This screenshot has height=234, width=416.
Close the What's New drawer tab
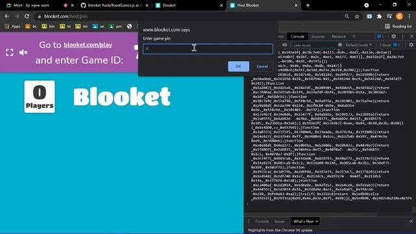(x=317, y=221)
